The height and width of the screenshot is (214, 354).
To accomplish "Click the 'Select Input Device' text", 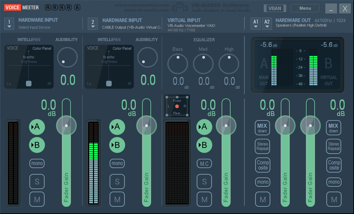I will pos(34,27).
